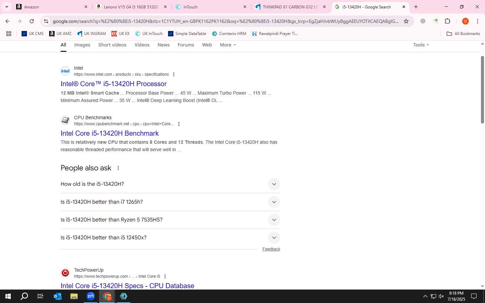Screen dimensions: 485x303
Task: Open the Windows Start menu
Action: click(8, 296)
